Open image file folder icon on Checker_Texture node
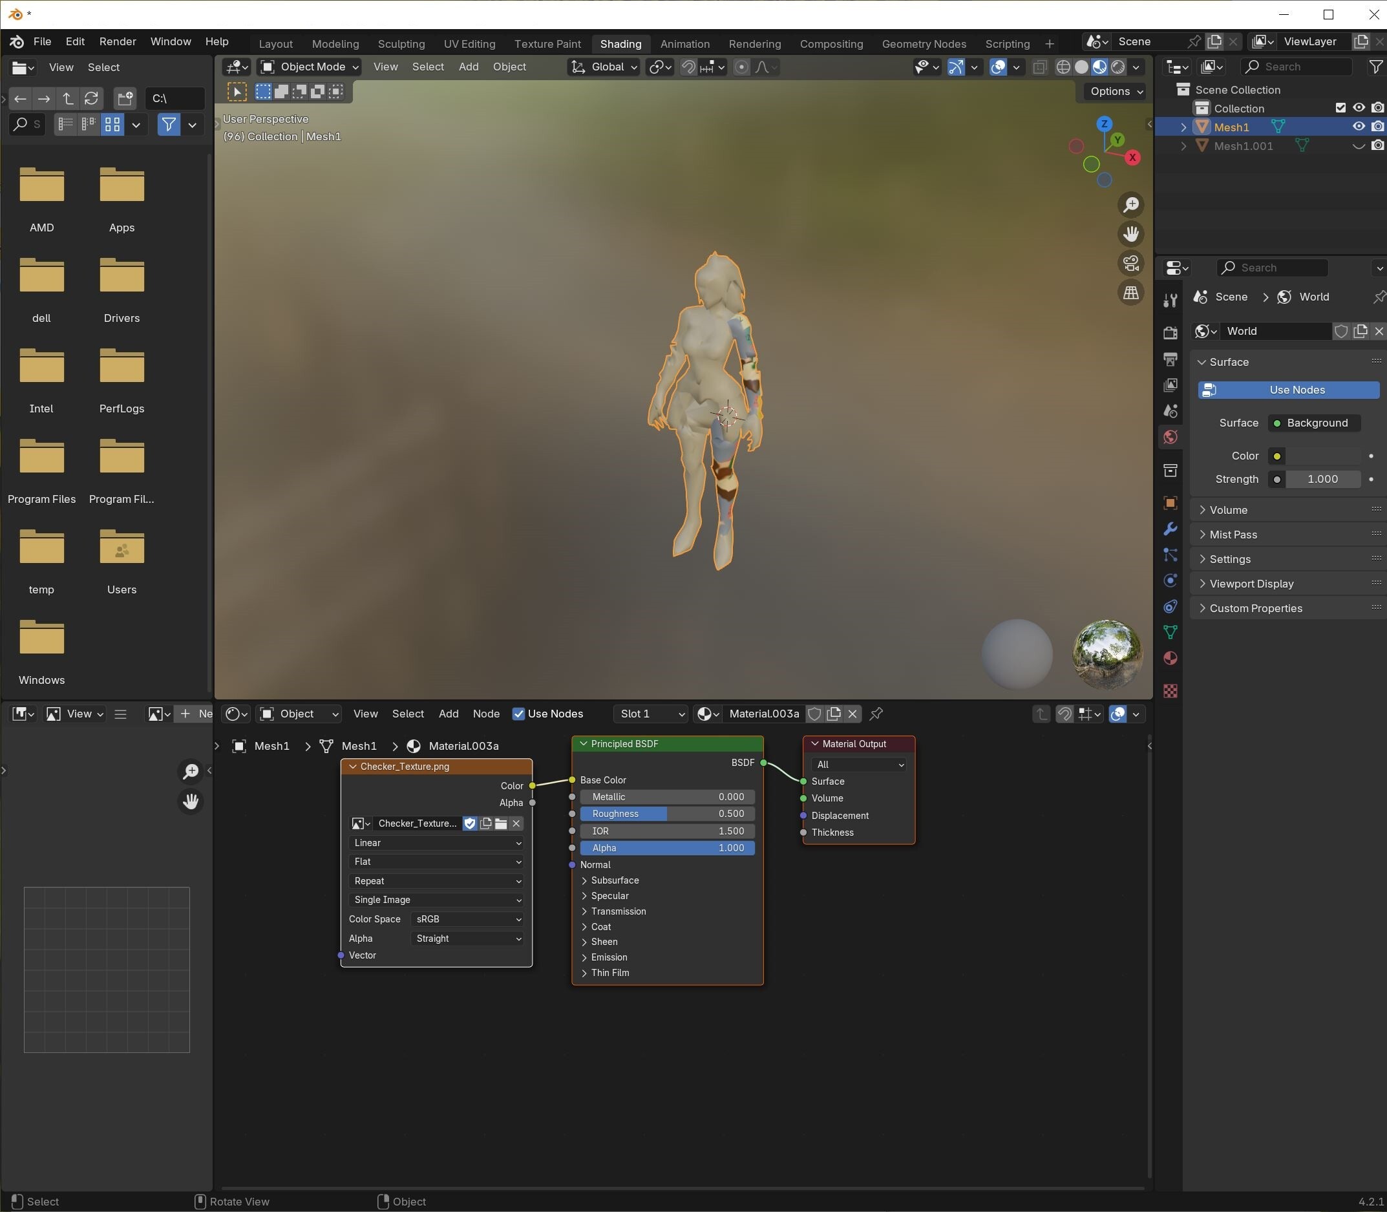Image resolution: width=1387 pixels, height=1212 pixels. [x=501, y=823]
